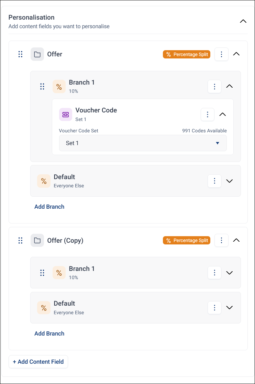Viewport: 255px width, 384px height.
Task: Open the Voucher Code Set dropdown
Action: tap(143, 143)
